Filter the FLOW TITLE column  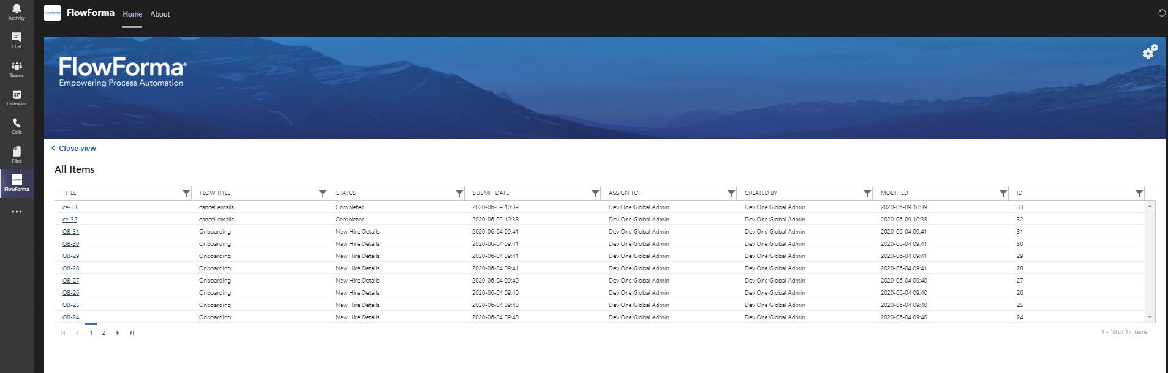coord(322,193)
